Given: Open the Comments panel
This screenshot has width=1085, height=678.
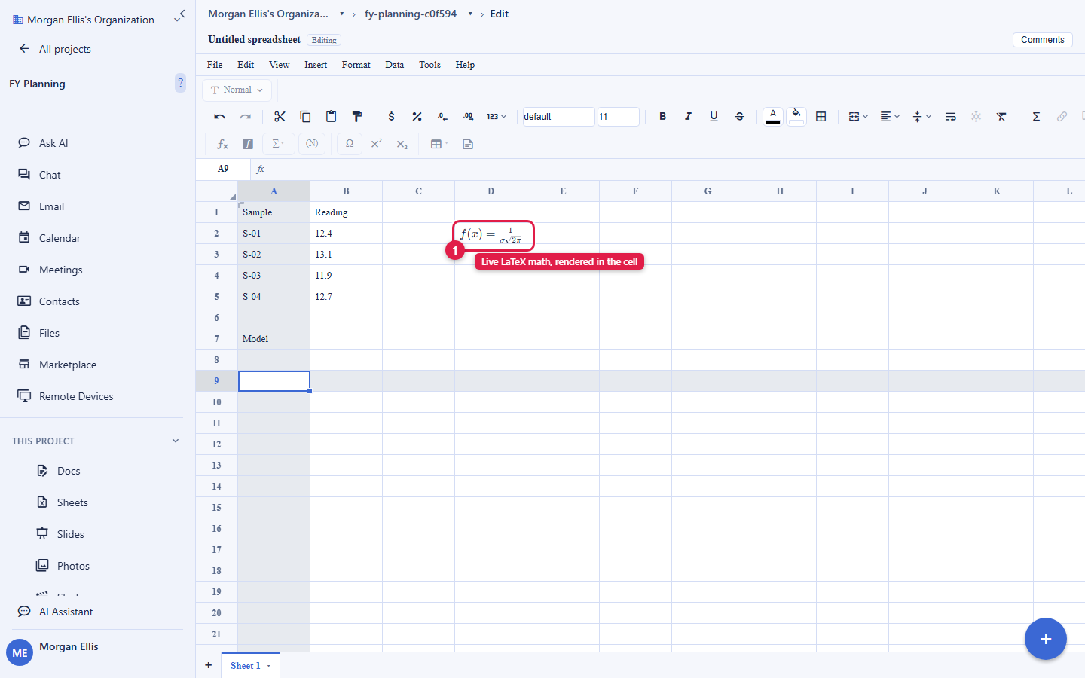Looking at the screenshot, I should (x=1042, y=40).
